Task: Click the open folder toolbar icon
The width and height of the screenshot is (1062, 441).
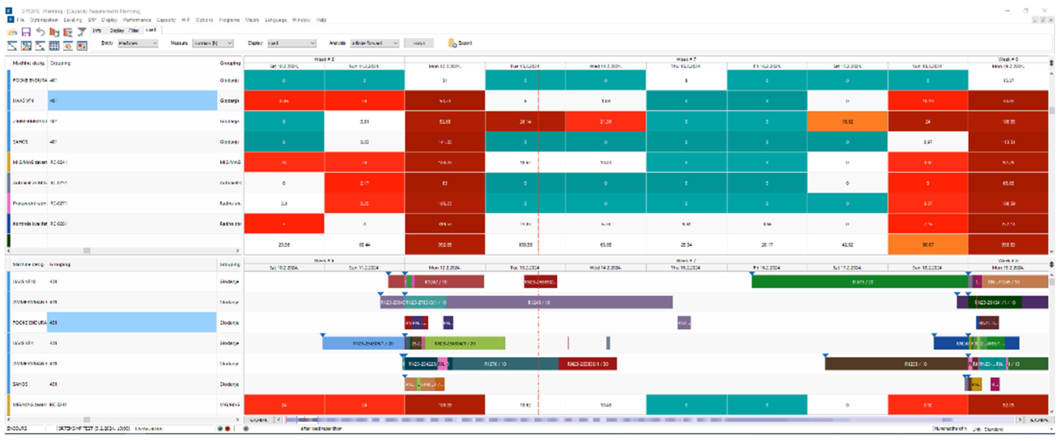Action: pos(12,32)
